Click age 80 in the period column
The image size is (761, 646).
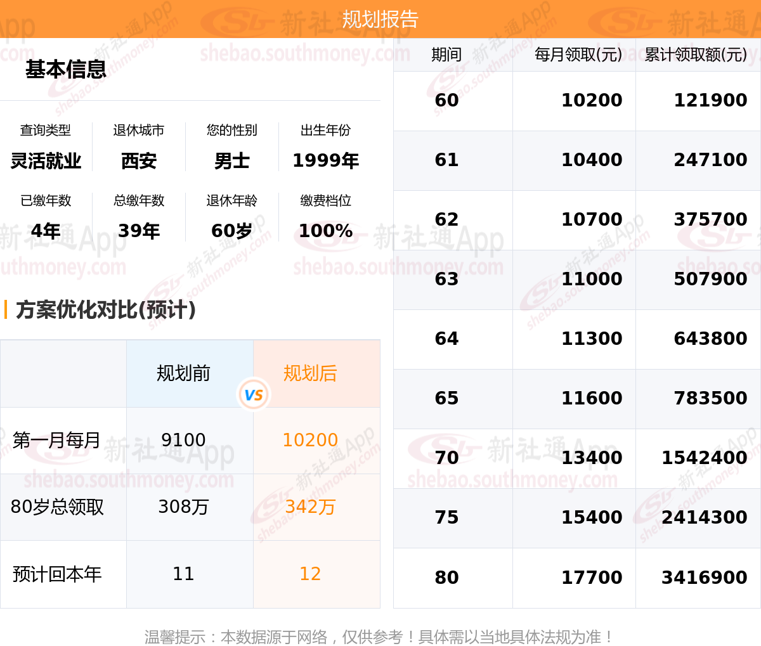[x=446, y=578]
